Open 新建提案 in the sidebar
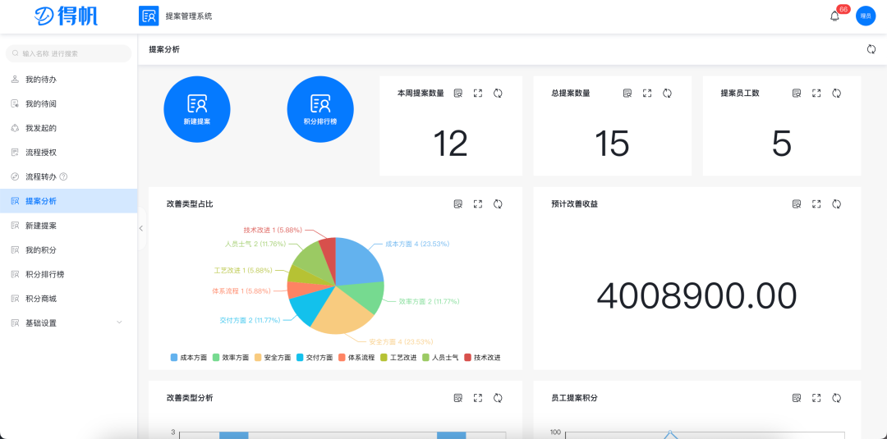Image resolution: width=887 pixels, height=439 pixels. tap(68, 226)
